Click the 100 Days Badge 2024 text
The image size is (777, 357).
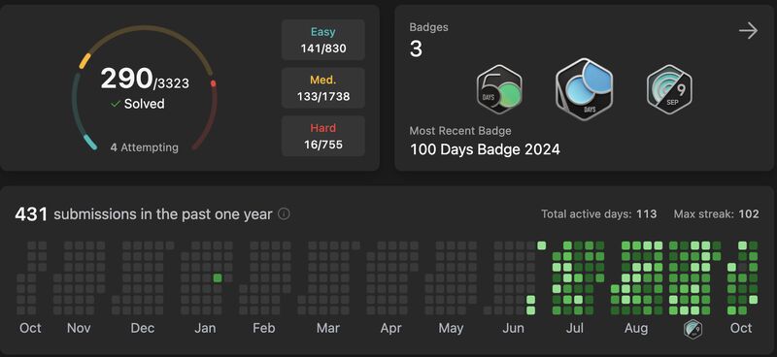(485, 149)
